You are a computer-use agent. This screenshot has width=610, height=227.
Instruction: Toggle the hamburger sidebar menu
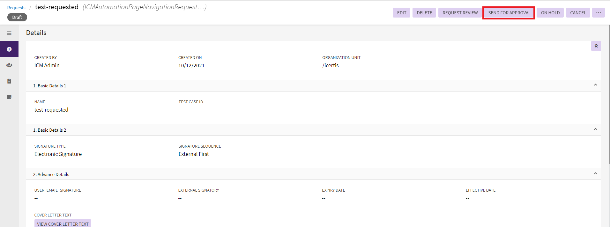coord(9,33)
